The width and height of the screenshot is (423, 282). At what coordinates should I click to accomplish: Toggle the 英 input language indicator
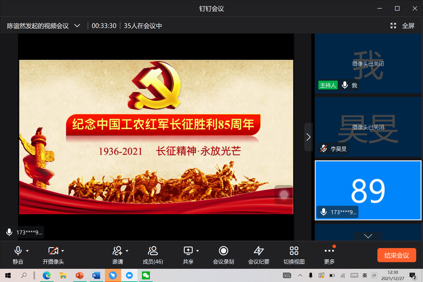coord(364,275)
